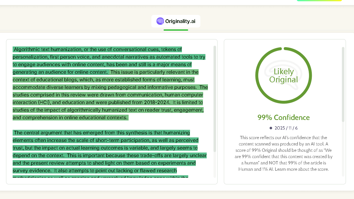
Task: Click the purple bullet icon beside the date
Action: [x=271, y=128]
